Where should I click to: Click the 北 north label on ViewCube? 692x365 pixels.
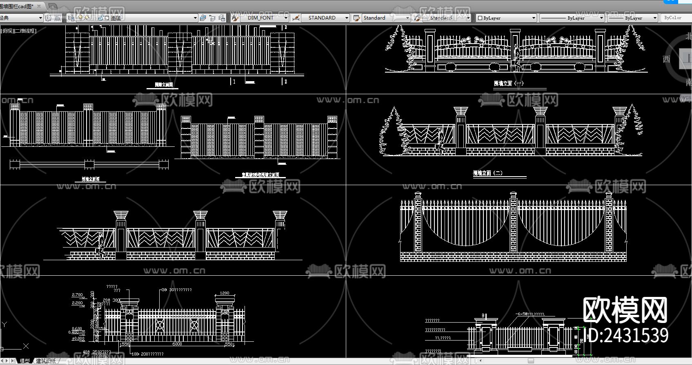click(689, 36)
